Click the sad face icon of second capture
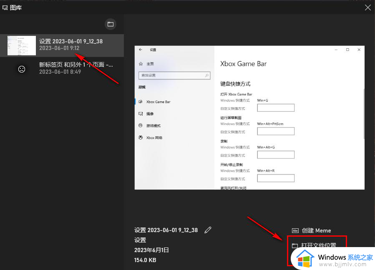375x270 pixels. pos(22,69)
